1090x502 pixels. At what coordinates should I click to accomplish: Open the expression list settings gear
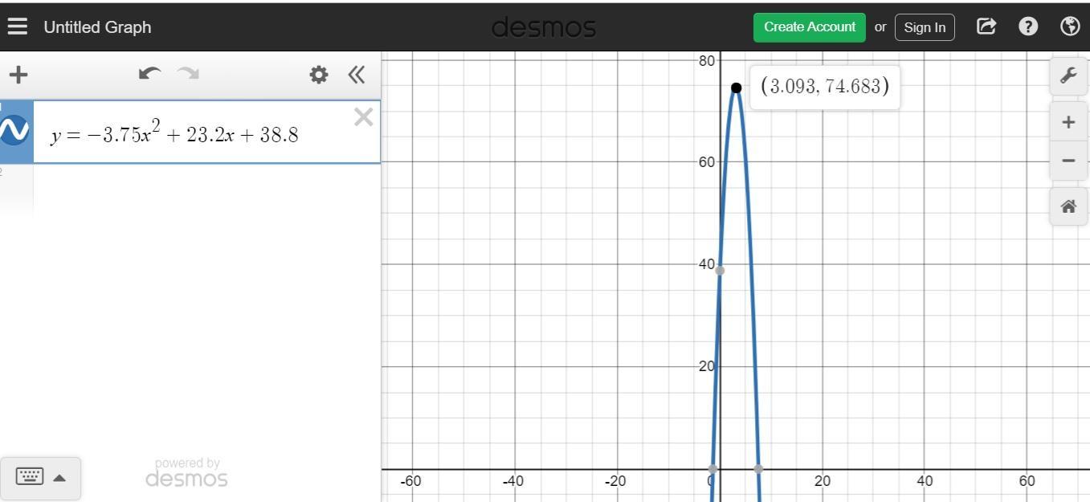tap(319, 75)
